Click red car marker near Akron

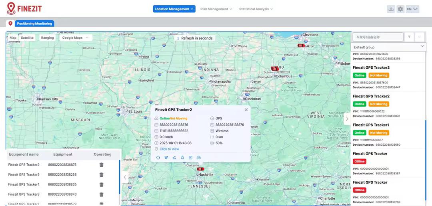tap(301, 46)
